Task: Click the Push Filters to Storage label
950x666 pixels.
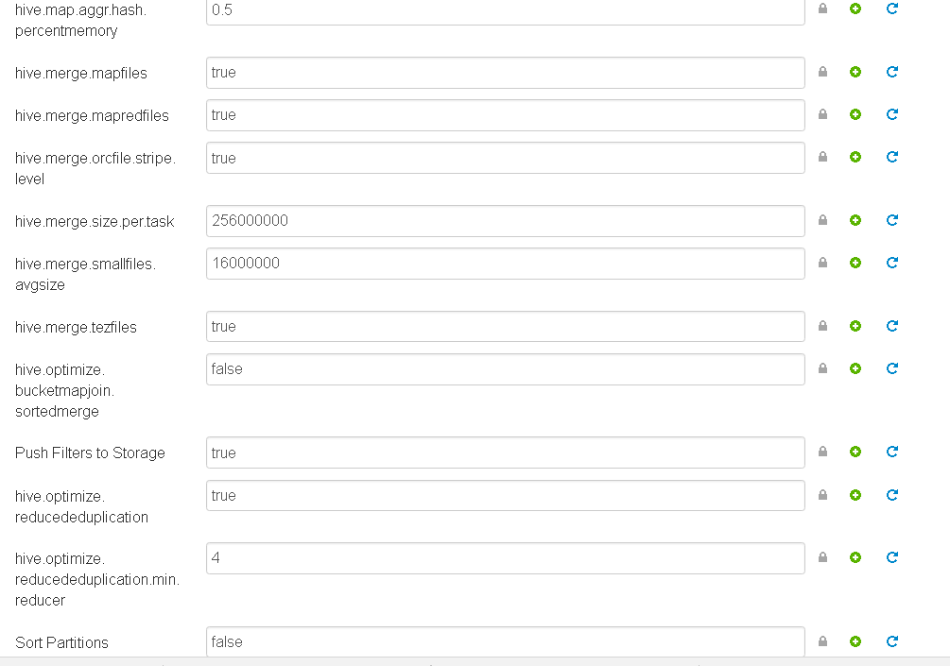Action: (x=89, y=453)
